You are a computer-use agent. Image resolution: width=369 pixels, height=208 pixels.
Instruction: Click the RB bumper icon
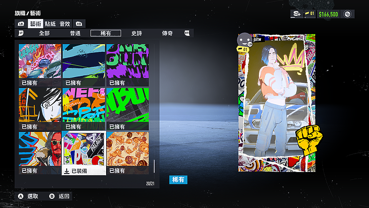tap(79, 24)
